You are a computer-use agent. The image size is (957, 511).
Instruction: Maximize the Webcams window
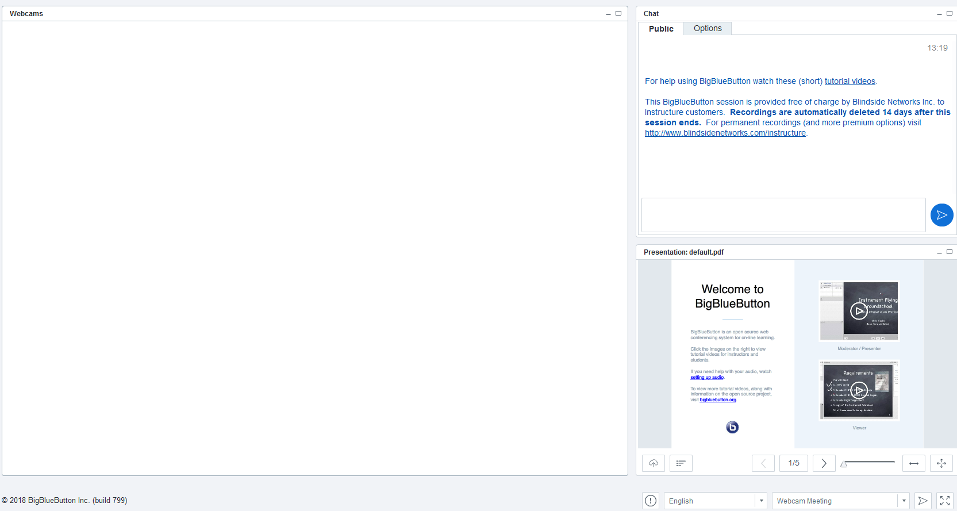coord(618,13)
